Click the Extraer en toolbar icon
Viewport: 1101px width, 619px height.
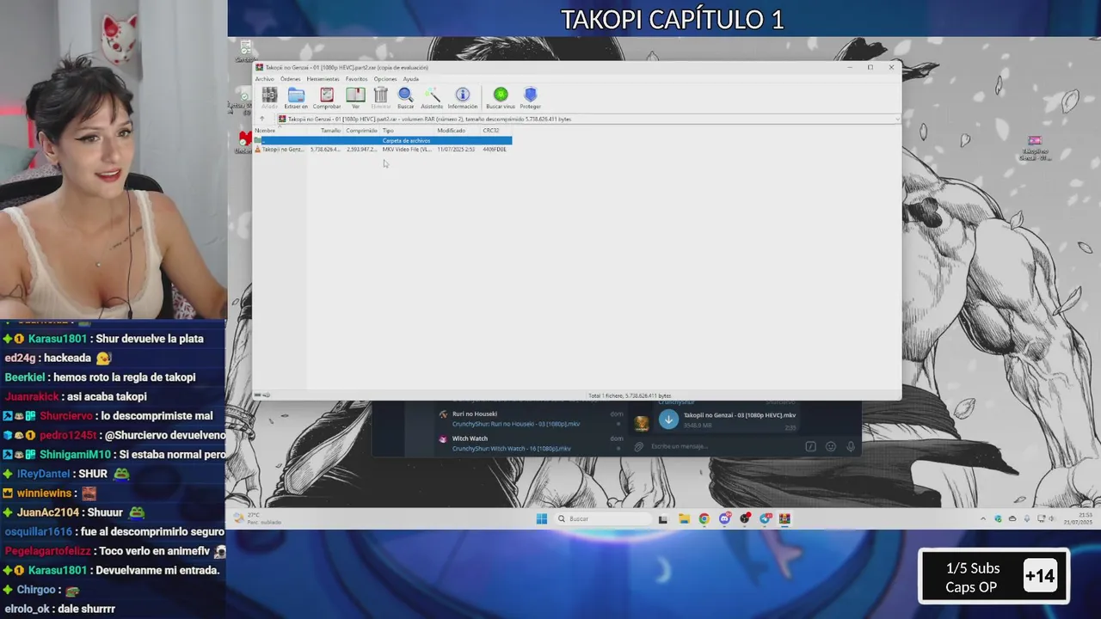[296, 97]
